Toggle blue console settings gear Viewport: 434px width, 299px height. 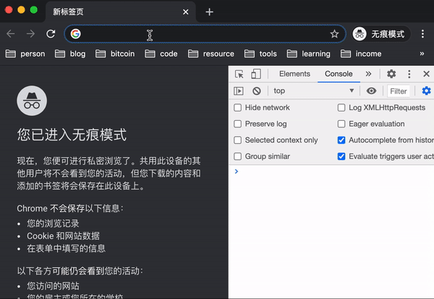click(426, 91)
